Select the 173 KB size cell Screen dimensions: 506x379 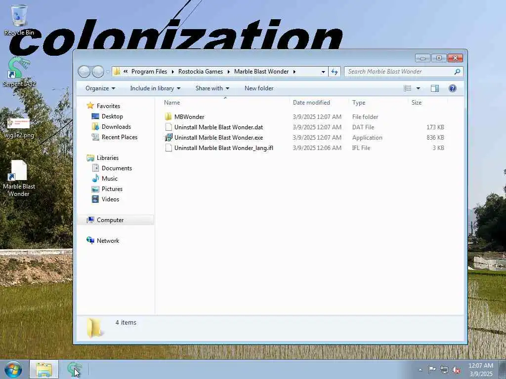[x=435, y=127]
